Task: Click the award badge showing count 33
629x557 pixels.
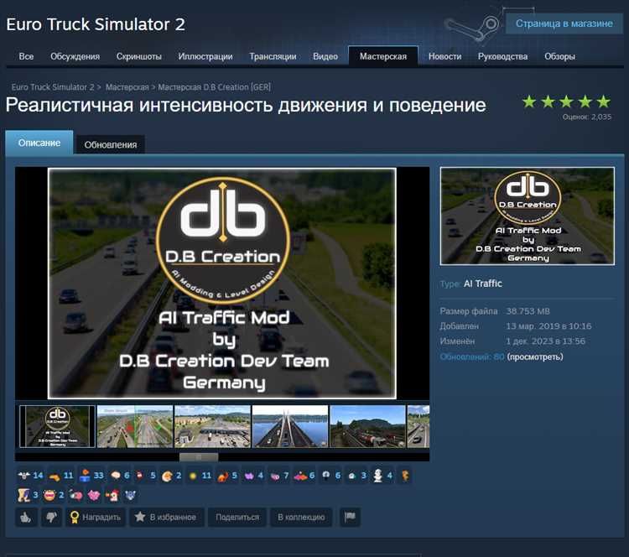Action: pyautogui.click(x=91, y=476)
